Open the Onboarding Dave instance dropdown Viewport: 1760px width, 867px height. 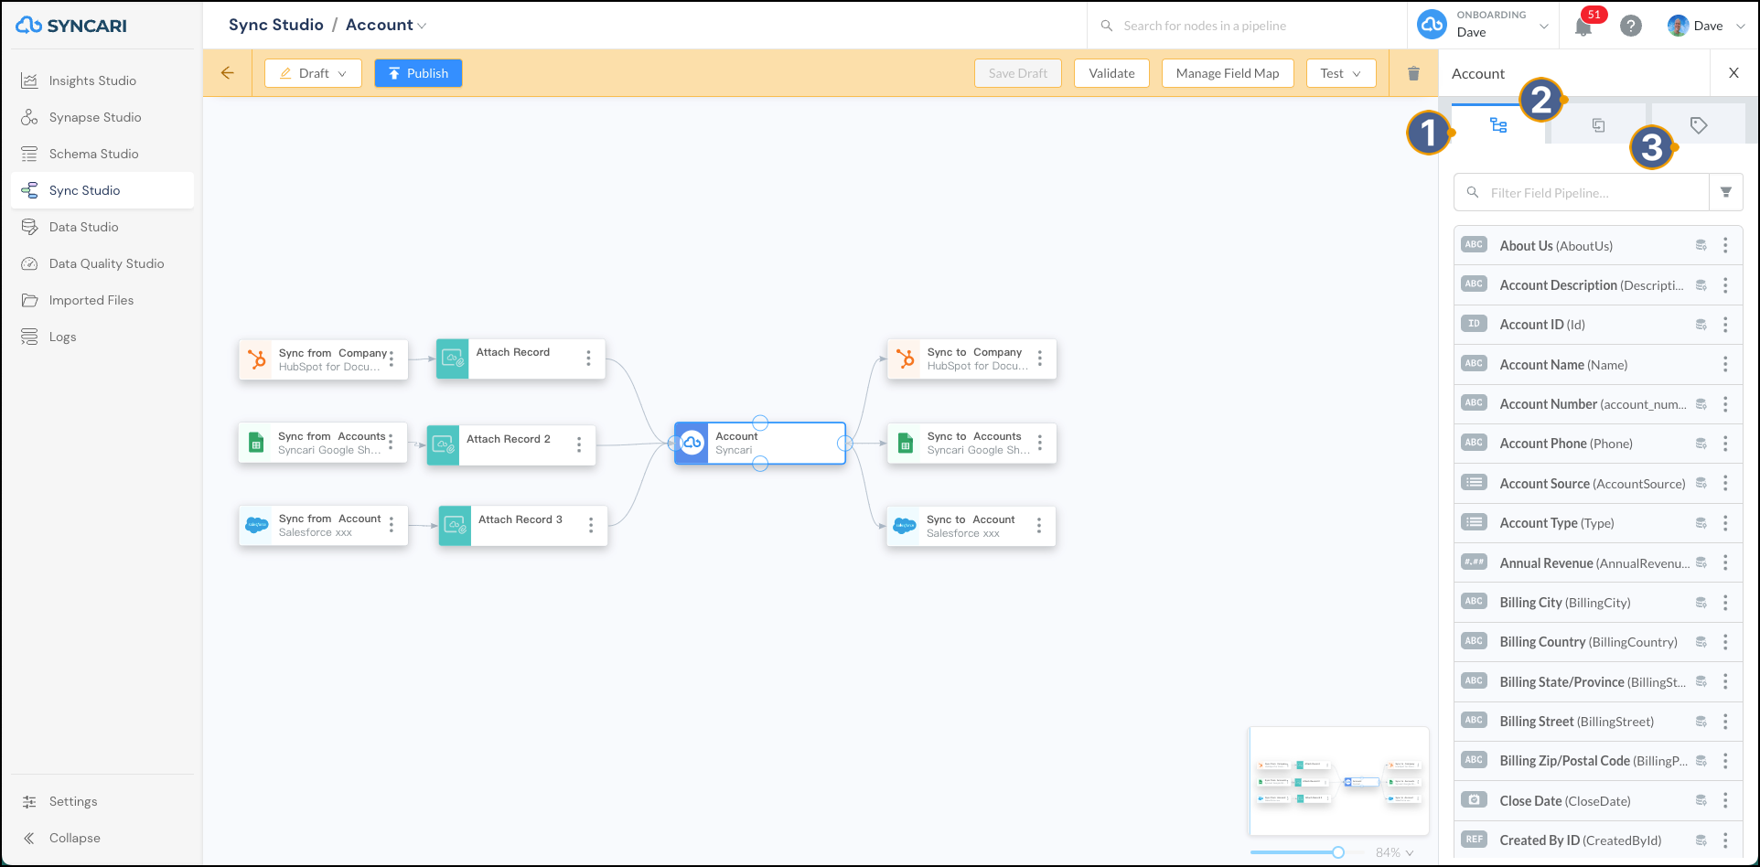(1482, 25)
